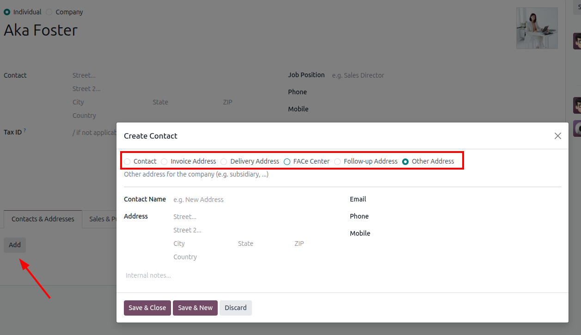Switch to the Contacts & Addresses tab
The width and height of the screenshot is (581, 335).
[43, 219]
